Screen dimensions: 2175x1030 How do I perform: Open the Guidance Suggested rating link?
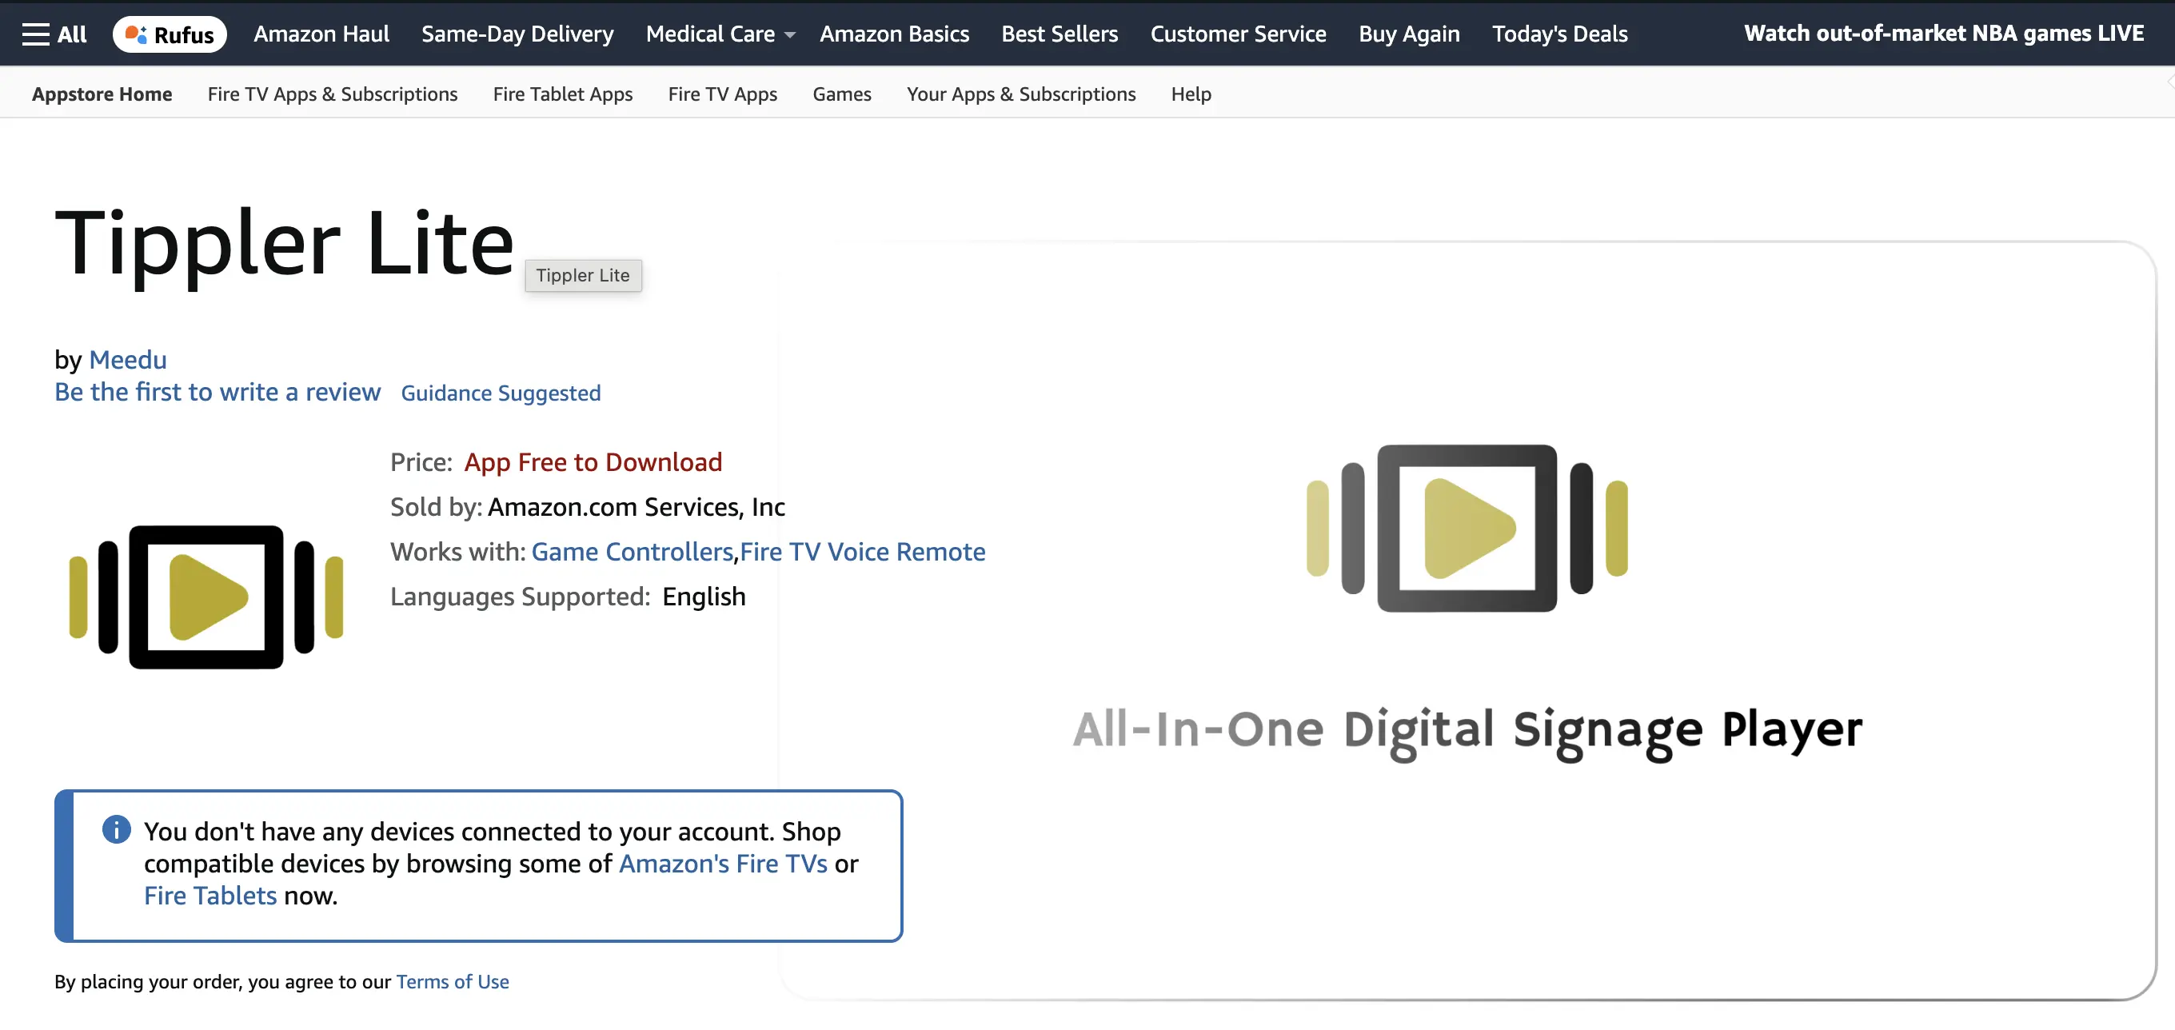pos(500,393)
